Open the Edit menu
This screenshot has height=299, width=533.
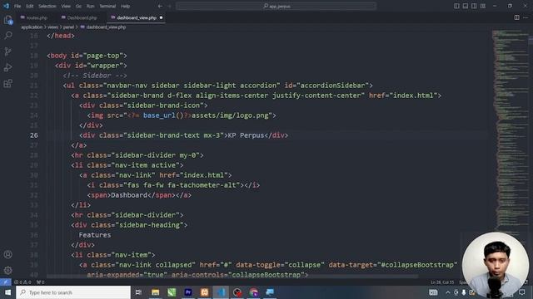pos(30,6)
